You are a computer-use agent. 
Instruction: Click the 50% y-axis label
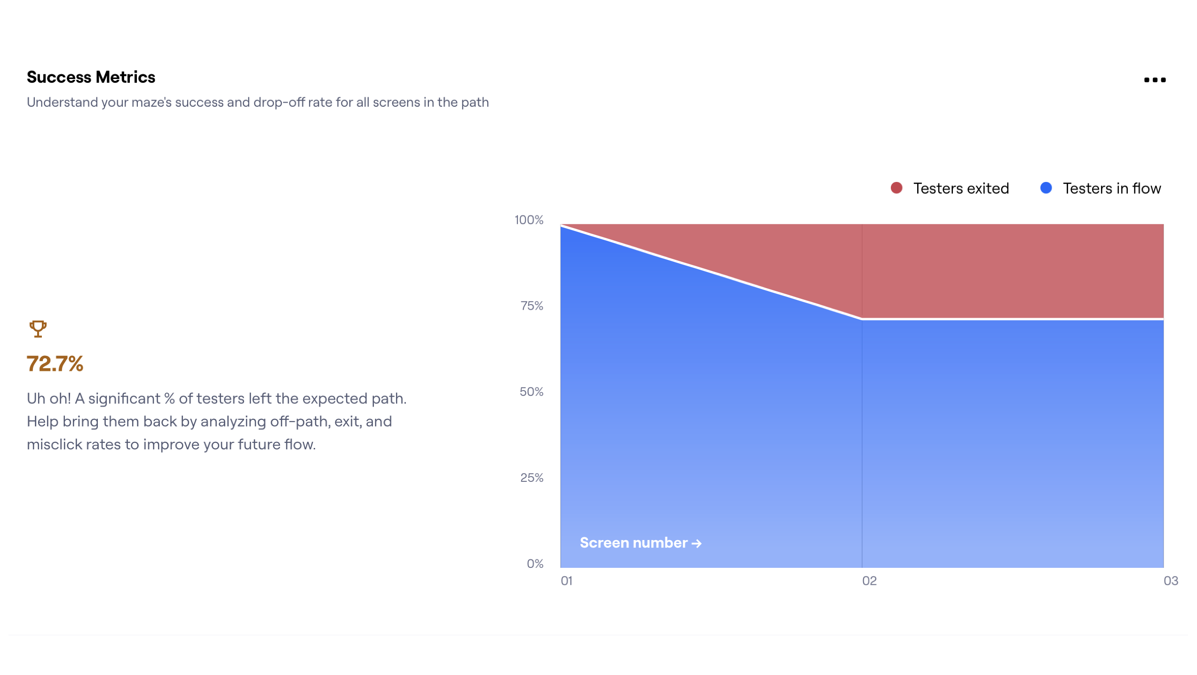point(531,392)
